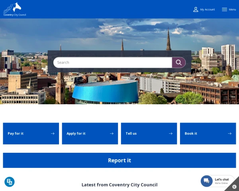The image size is (239, 191).
Task: Click the My Account person icon
Action: pos(196,10)
